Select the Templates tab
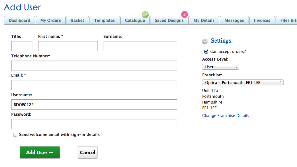This screenshot has width=297, height=167. 104,20
